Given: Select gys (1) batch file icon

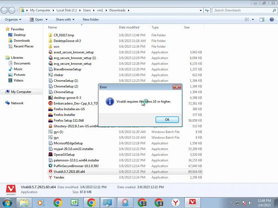Looking at the screenshot, I should [50, 132].
